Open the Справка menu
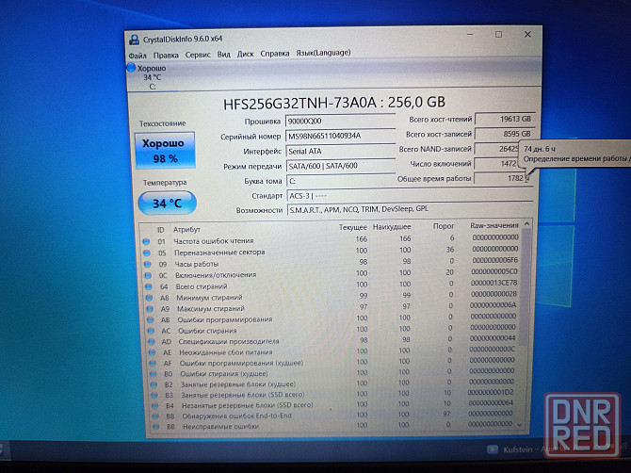 pyautogui.click(x=274, y=53)
